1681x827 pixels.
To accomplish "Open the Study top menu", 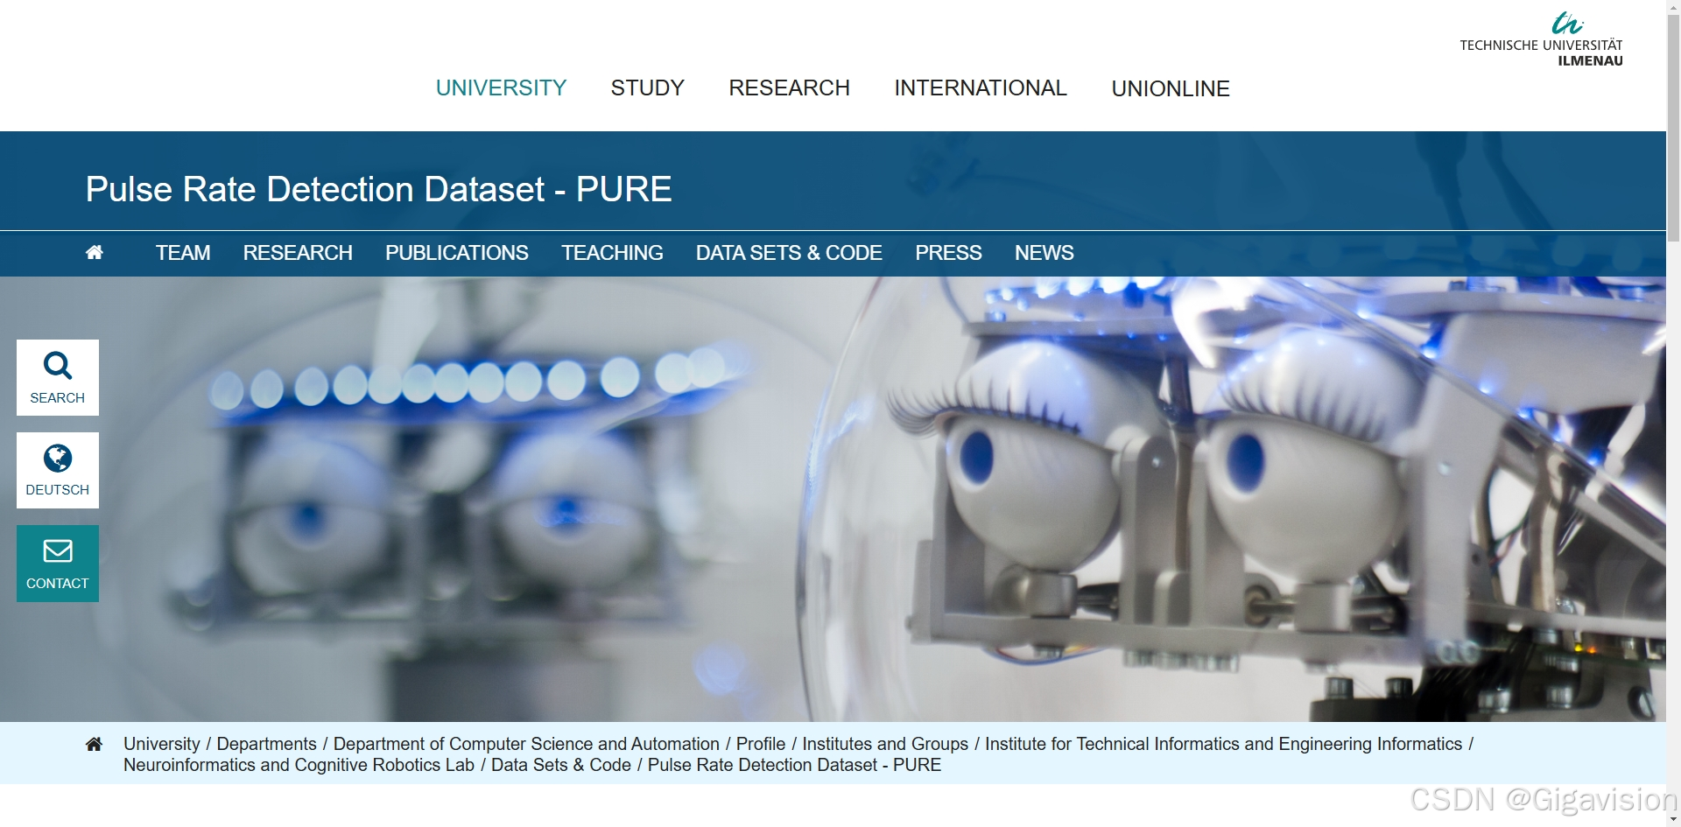I will [x=647, y=88].
